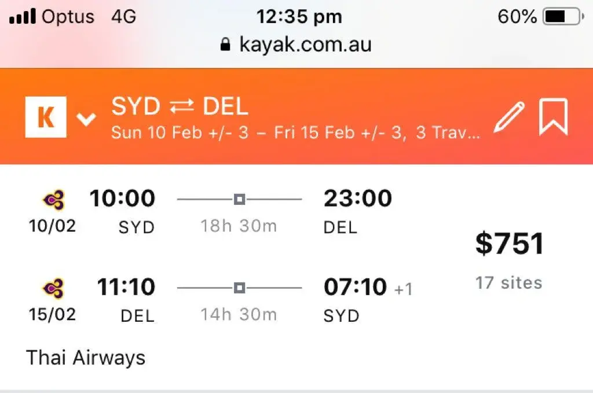593x393 pixels.
Task: Tap the Thai Airways airline label
Action: [86, 358]
